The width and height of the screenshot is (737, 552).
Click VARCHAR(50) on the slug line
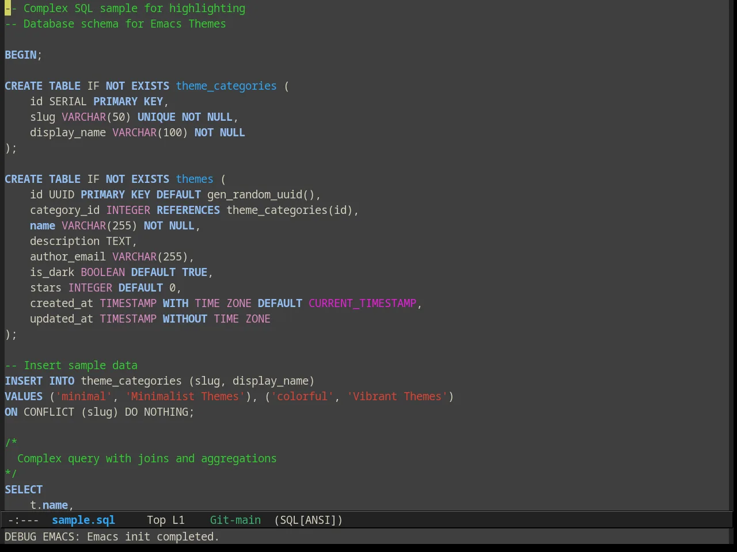96,117
